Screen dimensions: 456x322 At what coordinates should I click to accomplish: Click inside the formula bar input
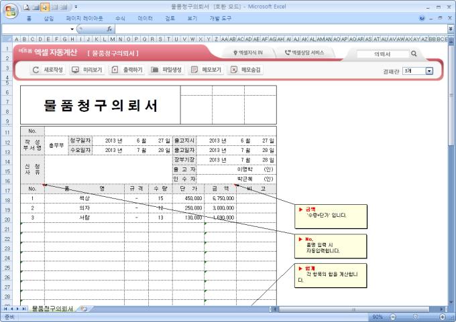[x=280, y=29]
